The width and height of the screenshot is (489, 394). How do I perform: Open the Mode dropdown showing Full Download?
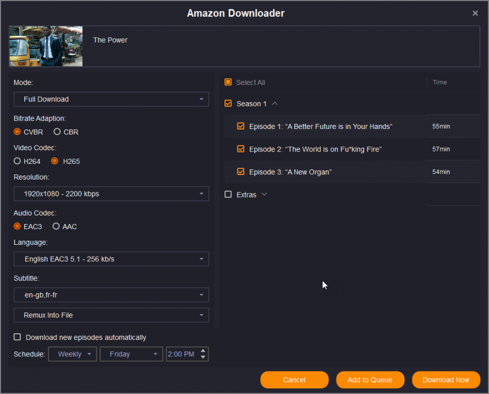(111, 99)
